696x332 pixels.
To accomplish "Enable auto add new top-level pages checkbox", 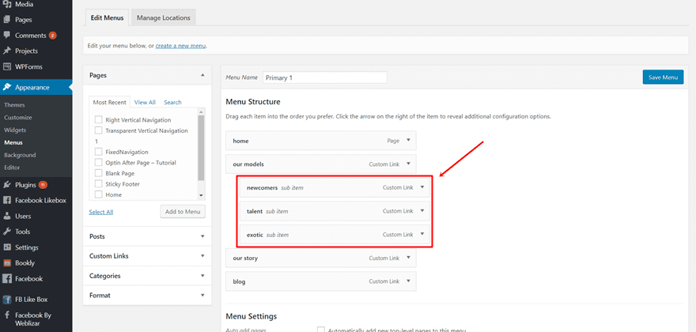I will [321, 329].
